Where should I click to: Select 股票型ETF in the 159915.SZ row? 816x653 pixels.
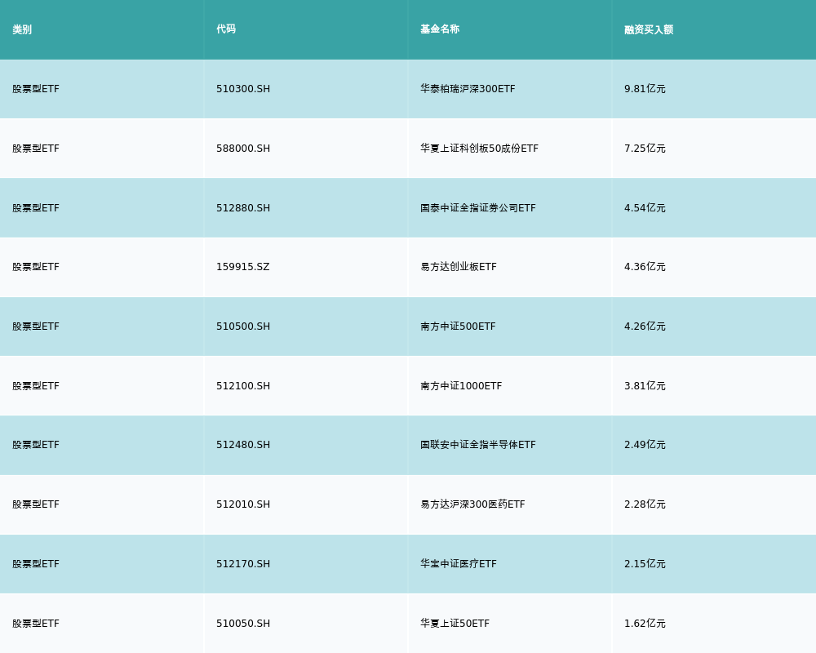(36, 267)
